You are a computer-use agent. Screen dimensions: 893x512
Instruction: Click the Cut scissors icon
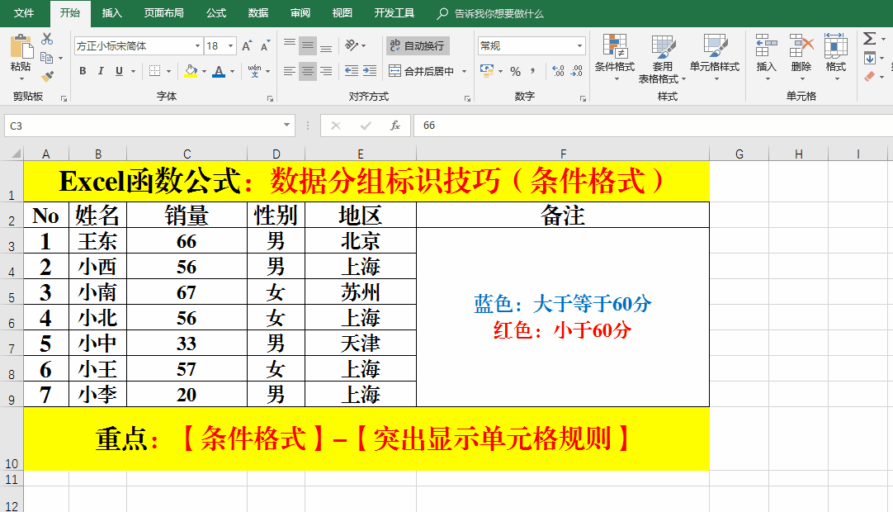[47, 39]
